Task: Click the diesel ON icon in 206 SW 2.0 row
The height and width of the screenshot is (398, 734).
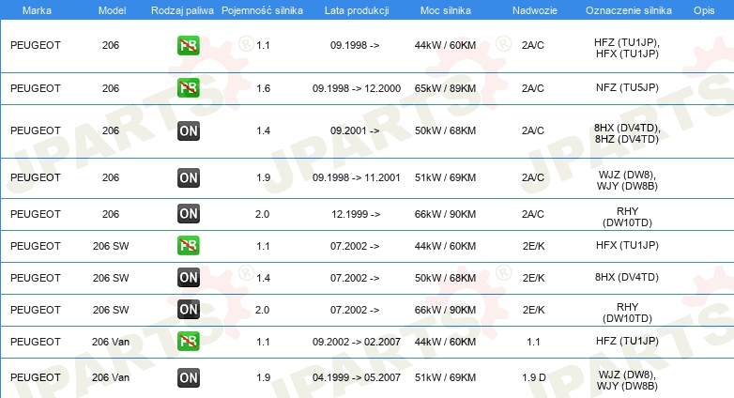Action: tap(188, 309)
